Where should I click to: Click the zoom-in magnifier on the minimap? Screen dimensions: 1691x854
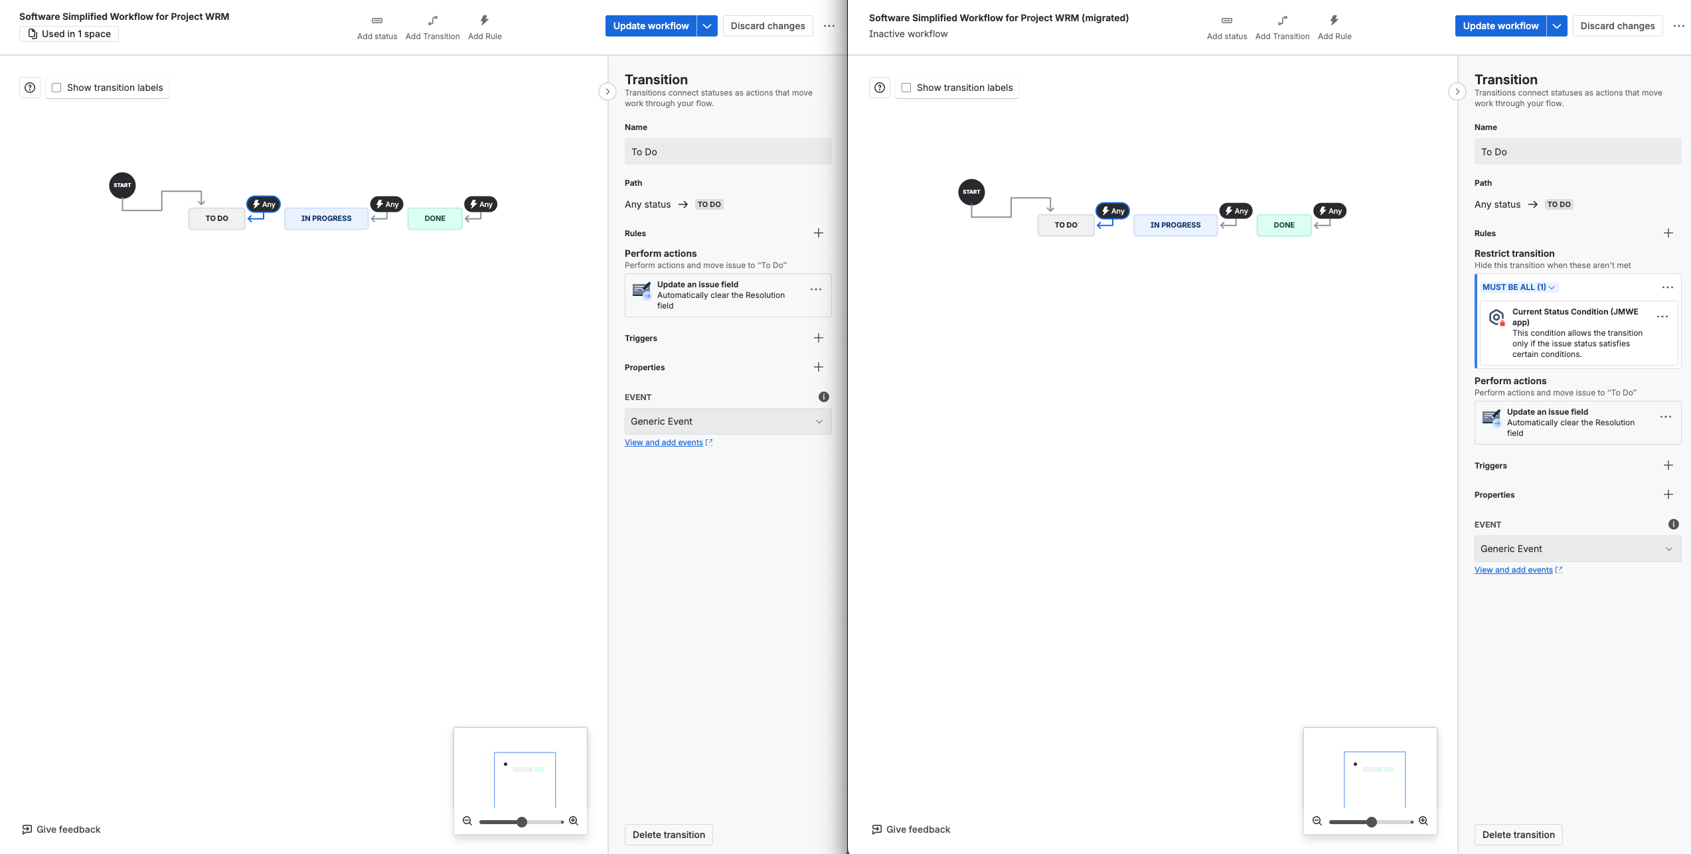tap(573, 821)
